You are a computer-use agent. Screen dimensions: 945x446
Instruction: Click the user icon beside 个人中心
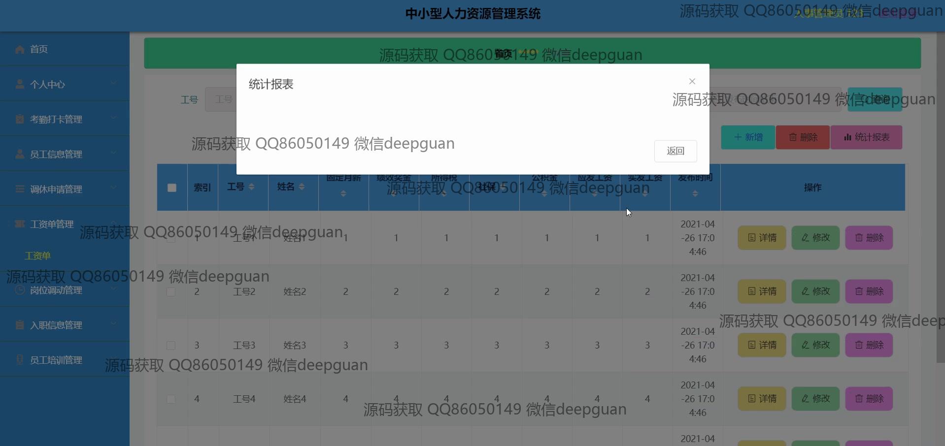point(20,84)
